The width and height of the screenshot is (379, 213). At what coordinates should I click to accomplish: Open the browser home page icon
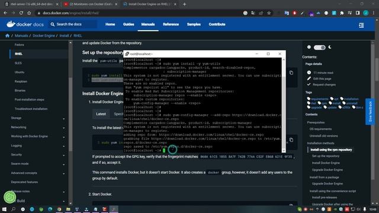tap(29, 13)
